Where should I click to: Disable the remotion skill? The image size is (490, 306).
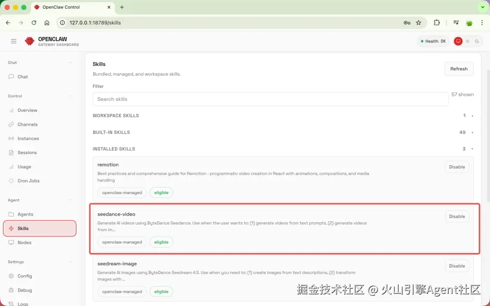coord(457,167)
